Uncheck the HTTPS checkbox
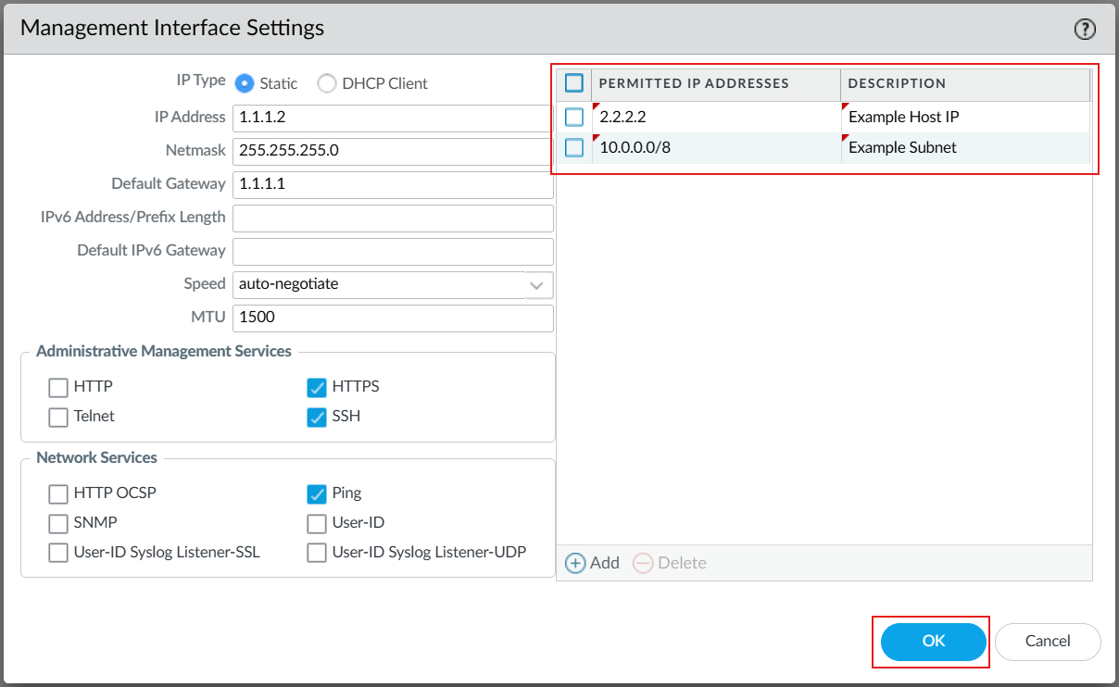The width and height of the screenshot is (1119, 687). [317, 387]
